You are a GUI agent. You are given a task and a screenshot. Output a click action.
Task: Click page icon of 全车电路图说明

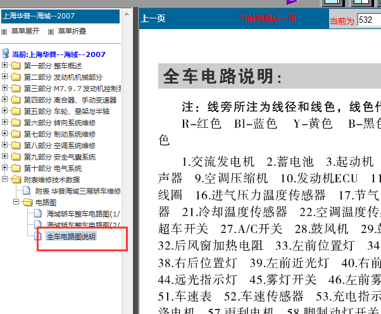coord(38,236)
